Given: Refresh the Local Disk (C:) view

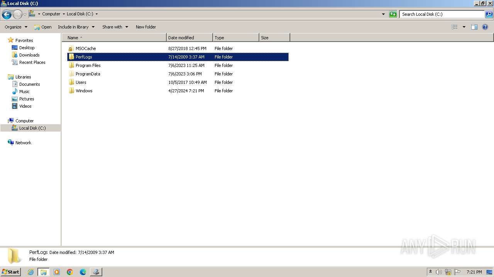Looking at the screenshot, I should [393, 14].
